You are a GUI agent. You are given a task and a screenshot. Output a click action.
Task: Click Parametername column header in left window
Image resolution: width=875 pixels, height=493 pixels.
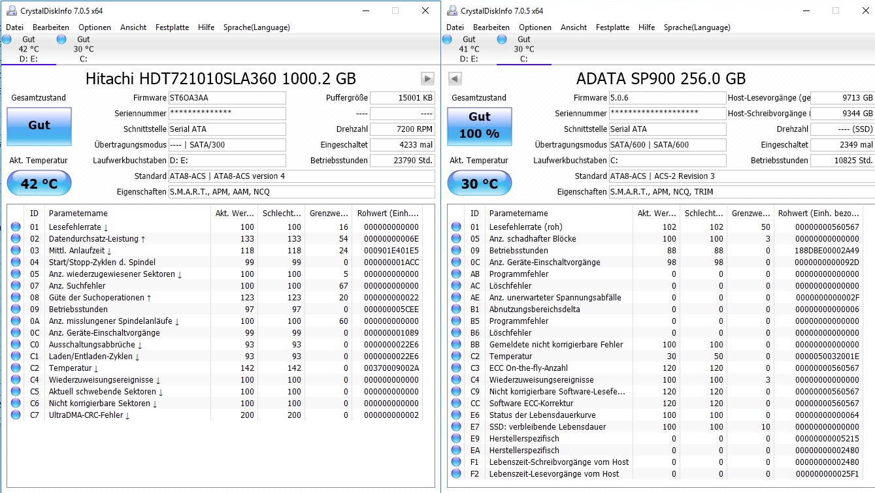point(128,214)
